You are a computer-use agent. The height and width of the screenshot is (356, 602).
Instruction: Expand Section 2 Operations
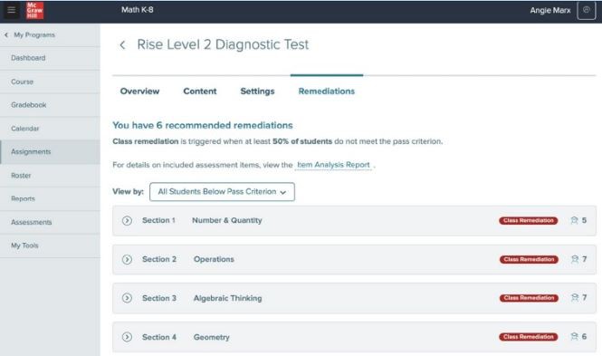tap(127, 259)
